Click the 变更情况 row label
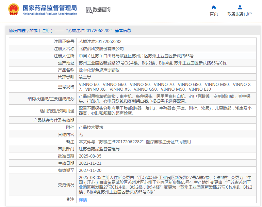Screen dimensions: 262x207 (66, 185)
